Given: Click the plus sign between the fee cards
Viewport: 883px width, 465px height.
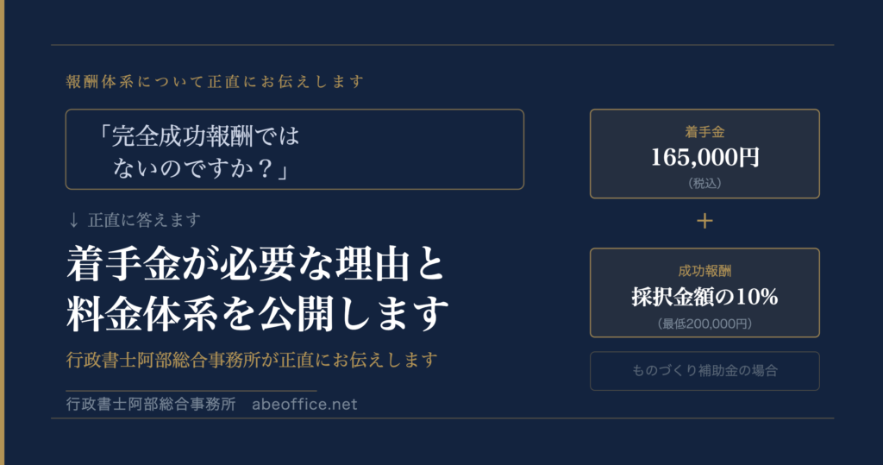Looking at the screenshot, I should (x=705, y=222).
